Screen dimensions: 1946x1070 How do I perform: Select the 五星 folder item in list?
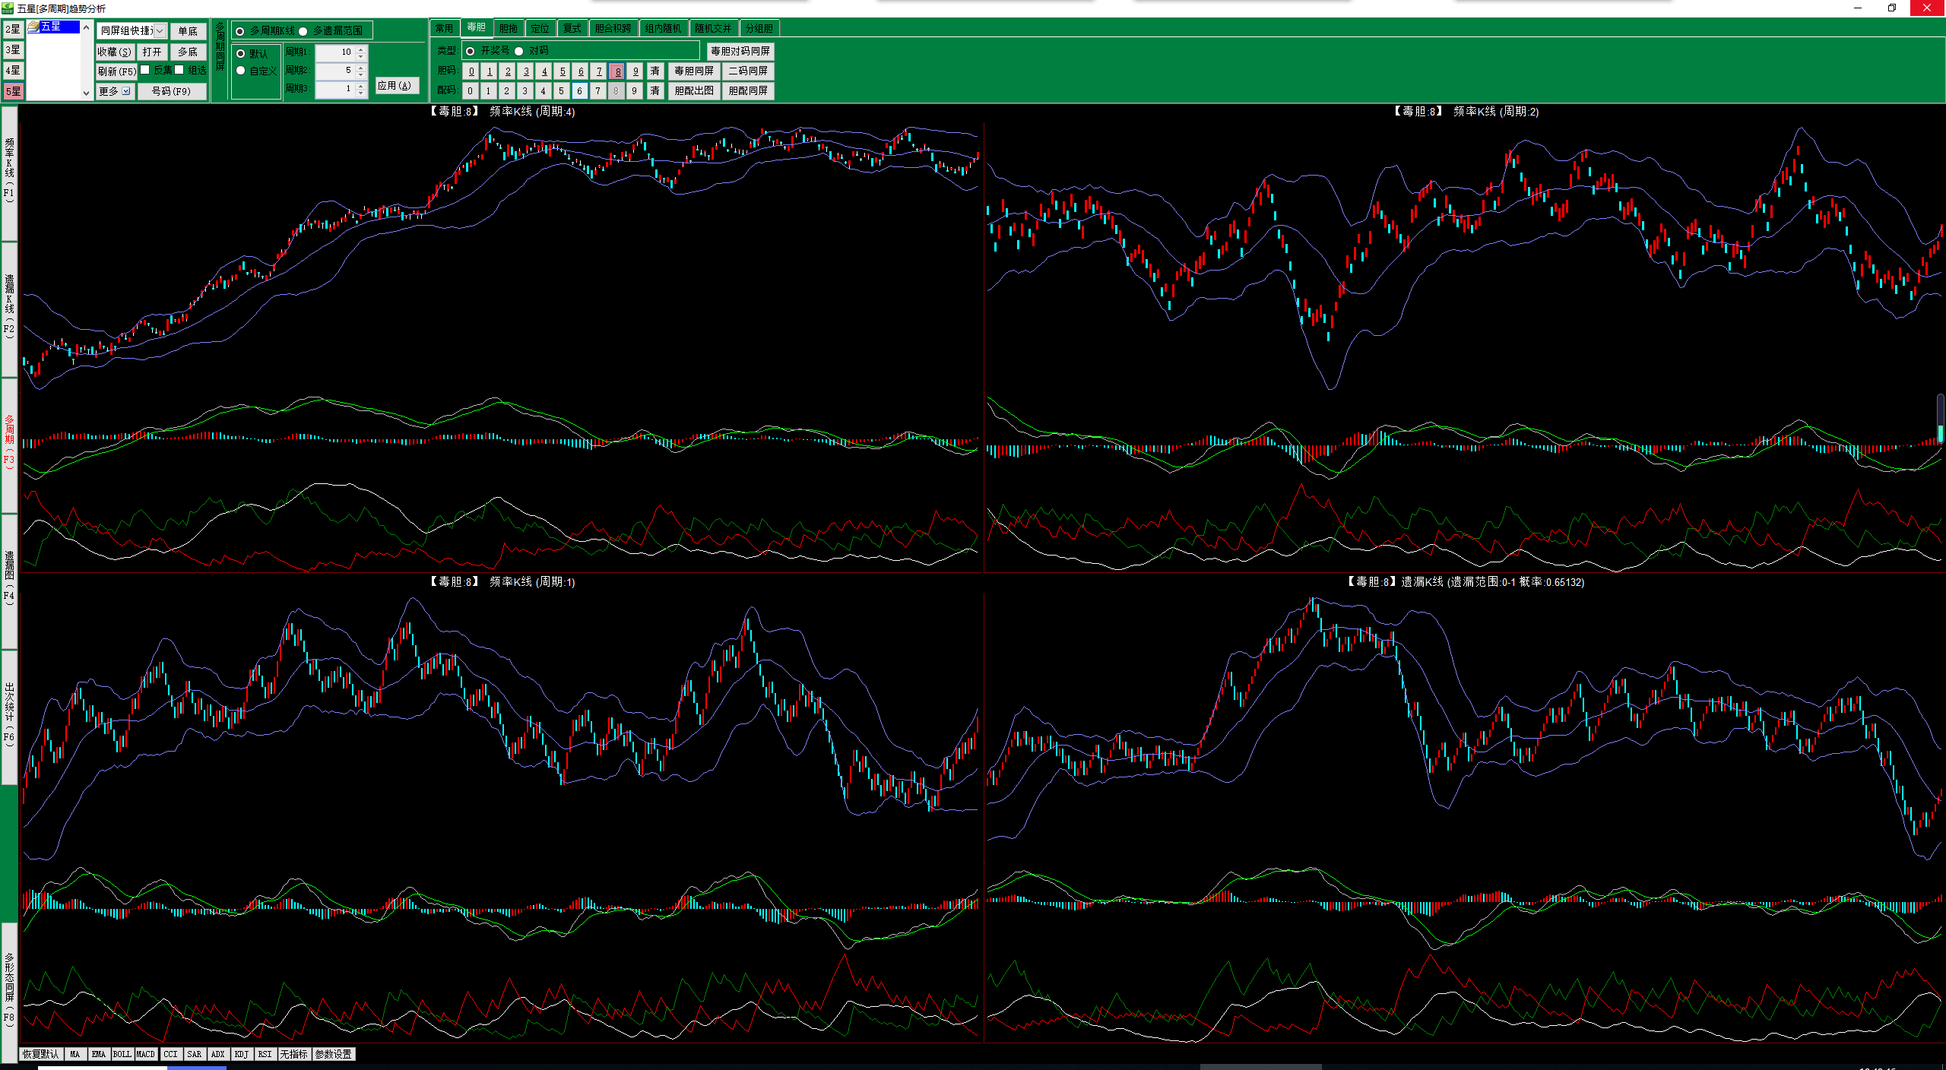[50, 27]
